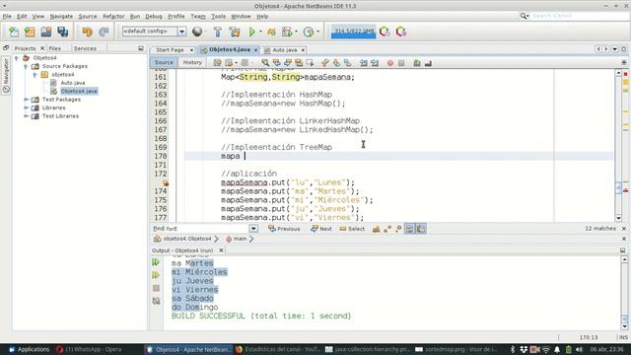Collapse the Source Packages node
The height and width of the screenshot is (355, 631).
[x=26, y=66]
